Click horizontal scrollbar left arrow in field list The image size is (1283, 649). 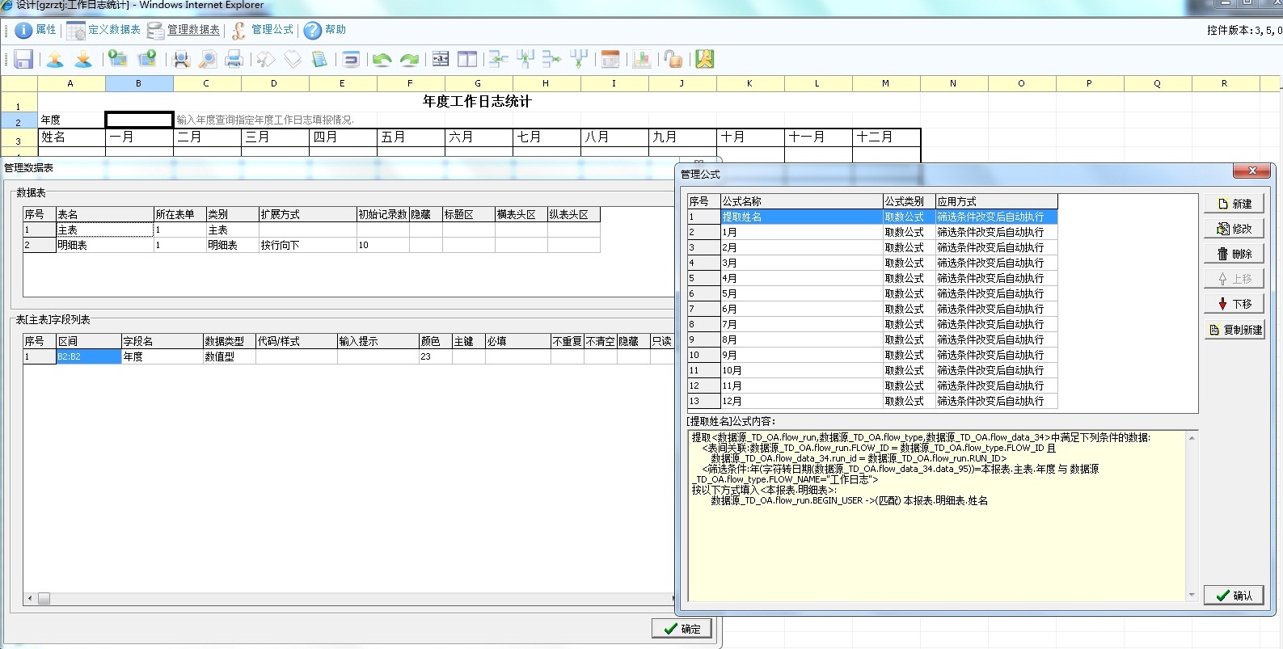[30, 599]
